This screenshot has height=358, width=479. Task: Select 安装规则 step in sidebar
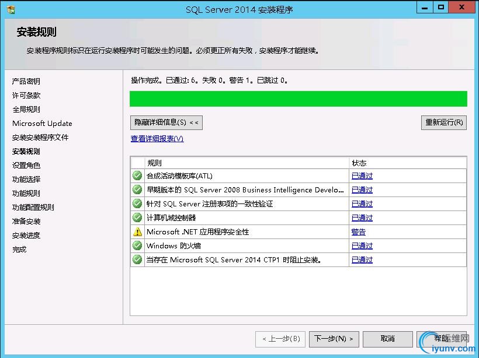pyautogui.click(x=26, y=152)
